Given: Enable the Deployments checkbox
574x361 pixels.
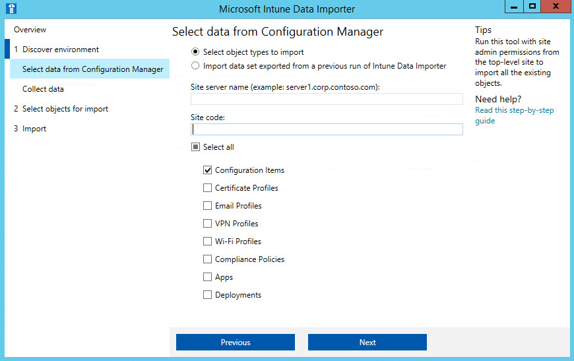Looking at the screenshot, I should (x=208, y=295).
